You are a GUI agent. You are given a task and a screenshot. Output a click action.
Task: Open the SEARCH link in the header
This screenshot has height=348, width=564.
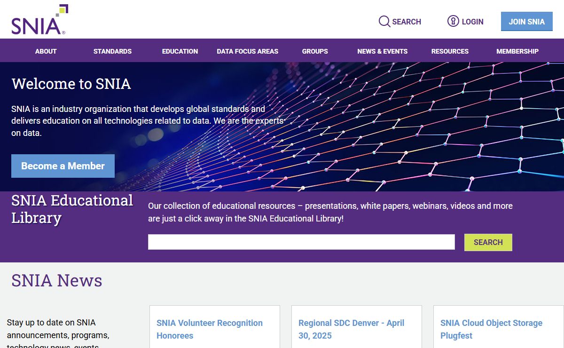407,22
